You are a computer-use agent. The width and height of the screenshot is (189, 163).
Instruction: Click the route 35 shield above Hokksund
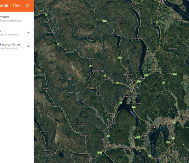point(108,136)
